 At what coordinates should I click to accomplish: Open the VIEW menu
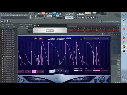[x=16, y=15]
